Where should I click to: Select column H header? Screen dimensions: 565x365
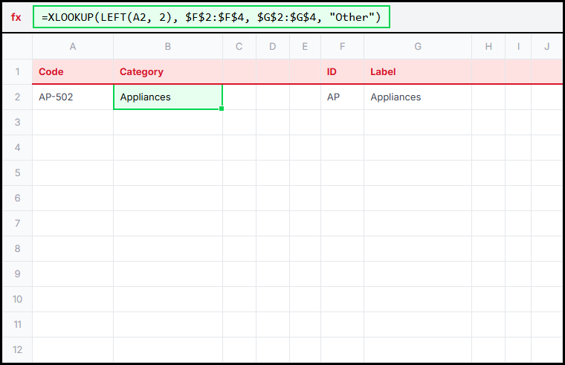[488, 47]
